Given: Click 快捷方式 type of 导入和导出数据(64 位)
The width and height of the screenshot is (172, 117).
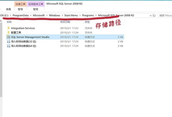Looking at the screenshot, I should [x=90, y=46].
